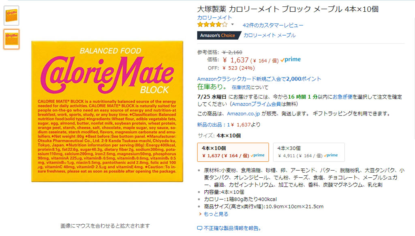
Task: Open the 42件のカスタマーレビュー link
Action: click(273, 25)
